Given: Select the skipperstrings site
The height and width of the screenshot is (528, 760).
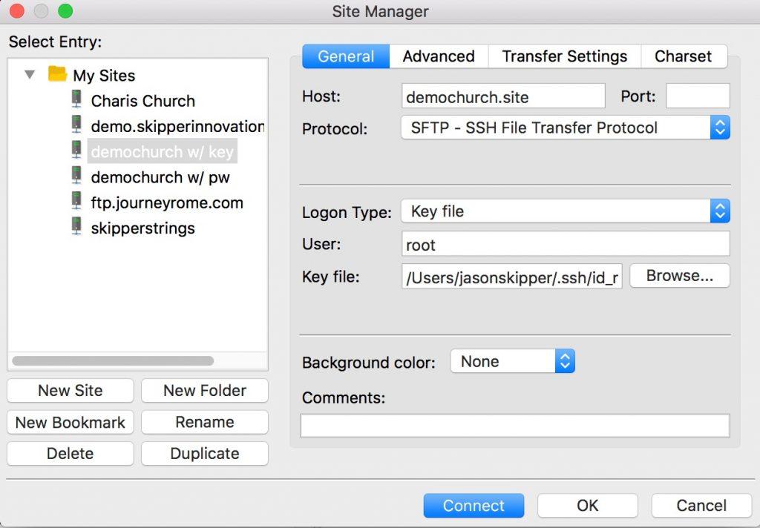Looking at the screenshot, I should 143,228.
